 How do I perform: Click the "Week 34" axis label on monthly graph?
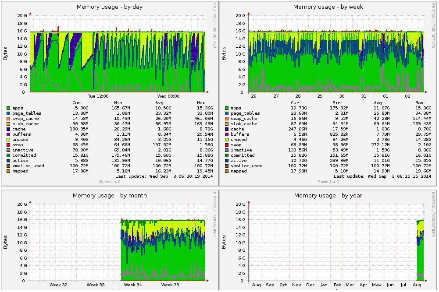133,285
